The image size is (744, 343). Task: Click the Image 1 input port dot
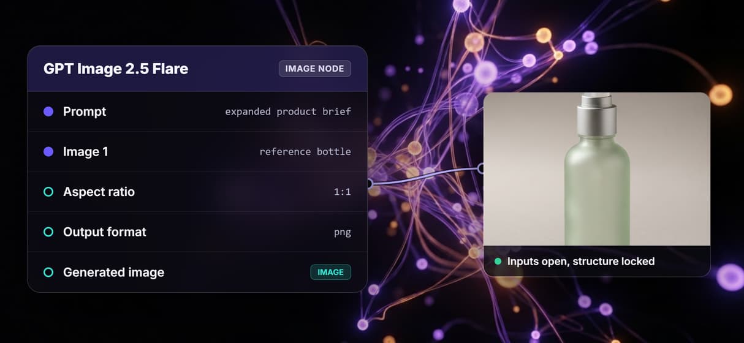pos(48,151)
